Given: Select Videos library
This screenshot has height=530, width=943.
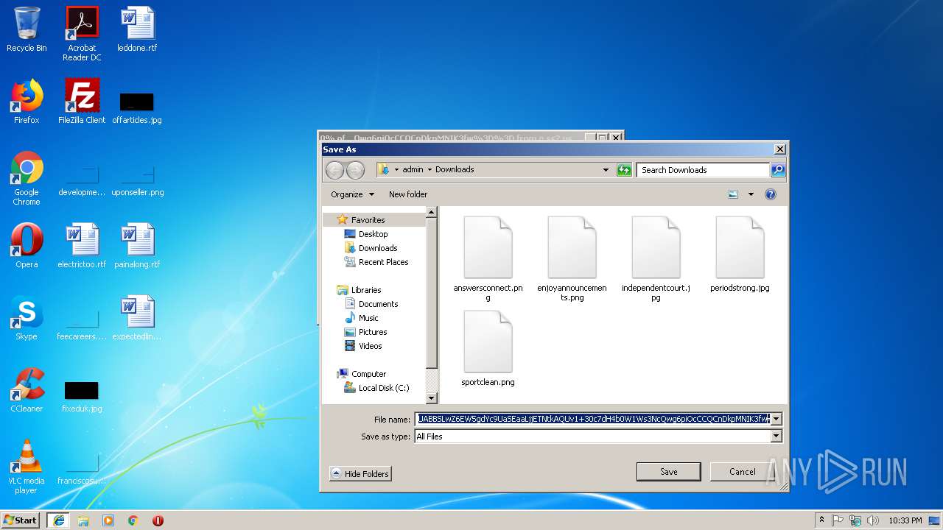Looking at the screenshot, I should (370, 346).
